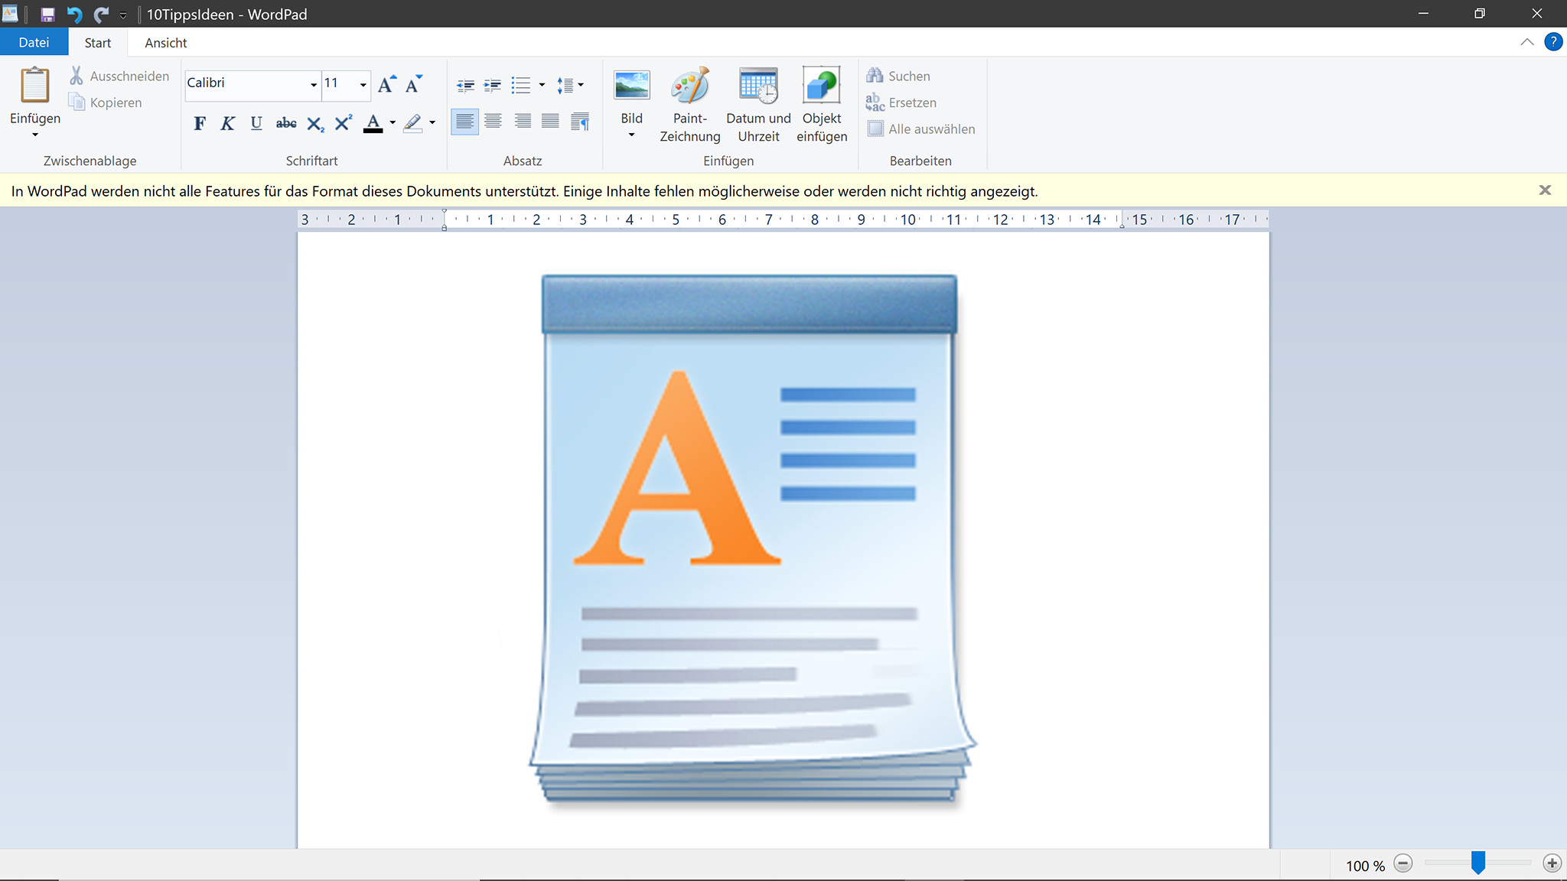Enable italic formatting with the K button
1567x881 pixels.
tap(227, 123)
